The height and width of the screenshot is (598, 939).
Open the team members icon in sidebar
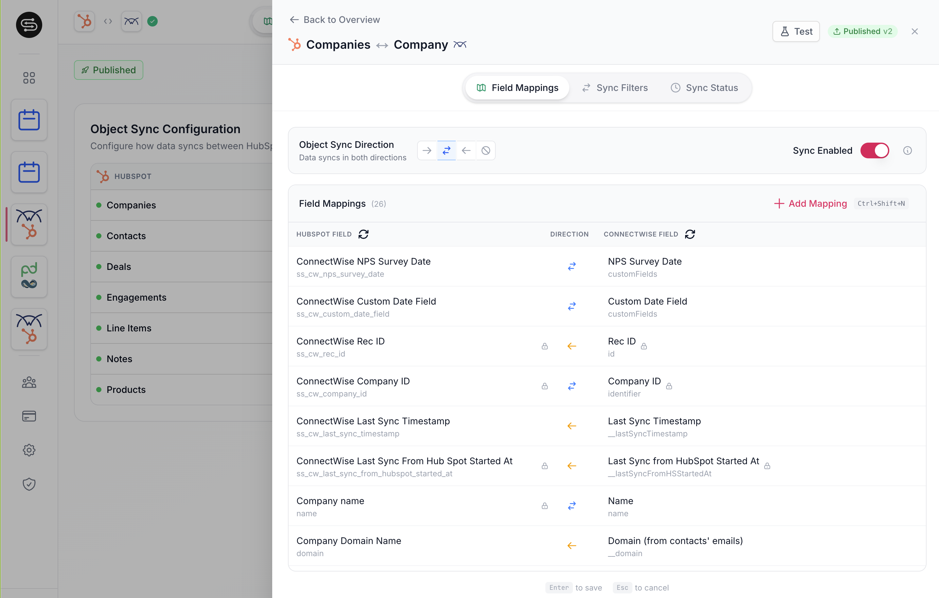(x=29, y=382)
